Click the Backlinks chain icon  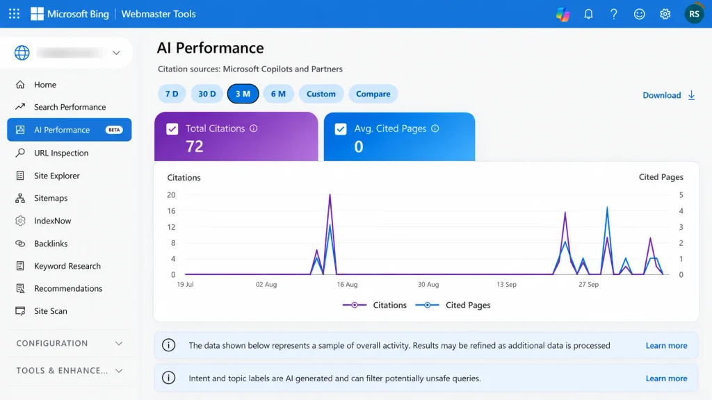20,244
